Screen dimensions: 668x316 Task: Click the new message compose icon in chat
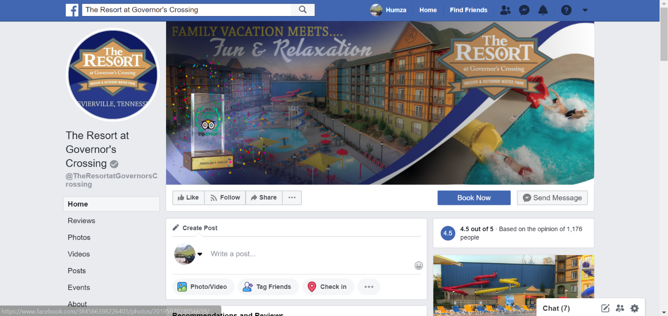pos(605,308)
